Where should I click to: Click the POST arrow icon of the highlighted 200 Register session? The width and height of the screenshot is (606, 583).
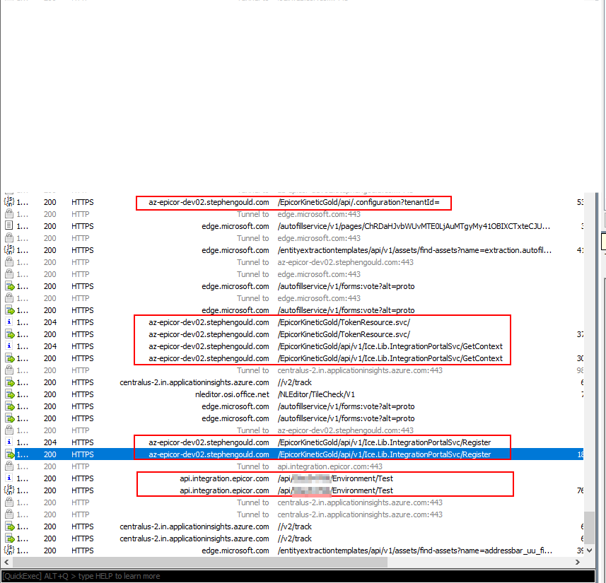10,454
